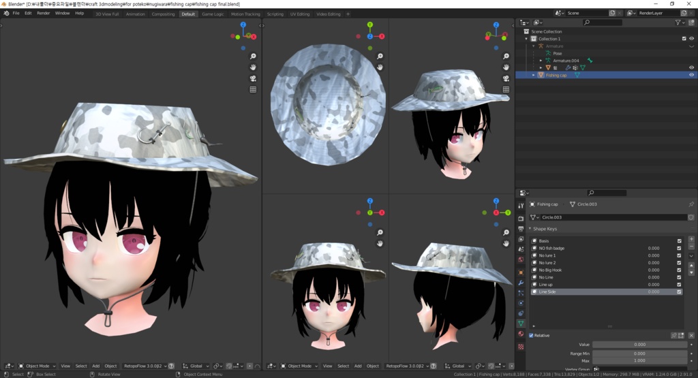The width and height of the screenshot is (698, 378).
Task: Open the File menu
Action: 16,14
